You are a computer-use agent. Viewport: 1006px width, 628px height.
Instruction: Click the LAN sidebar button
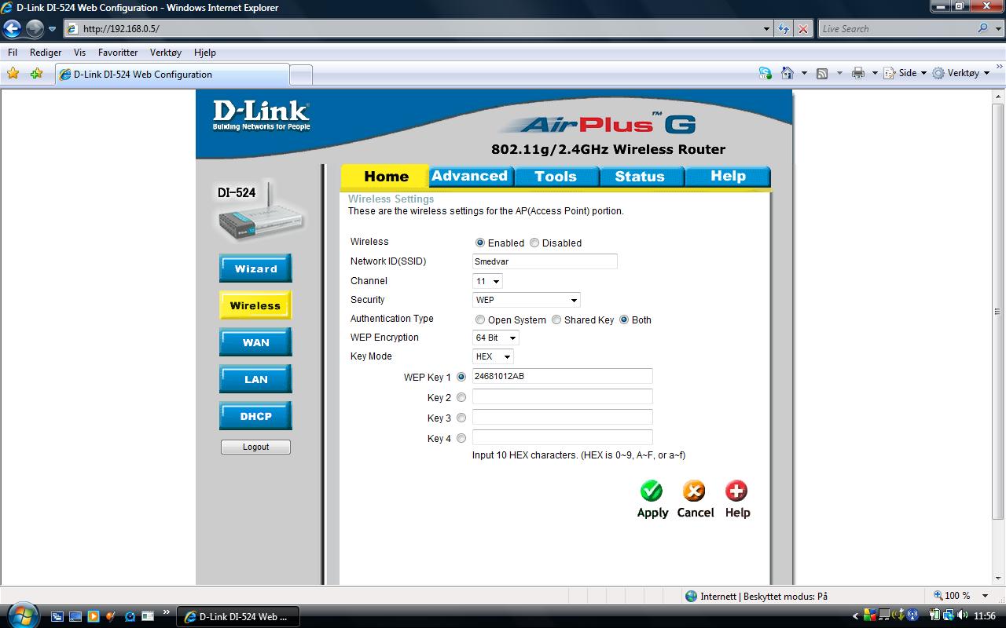coord(255,379)
